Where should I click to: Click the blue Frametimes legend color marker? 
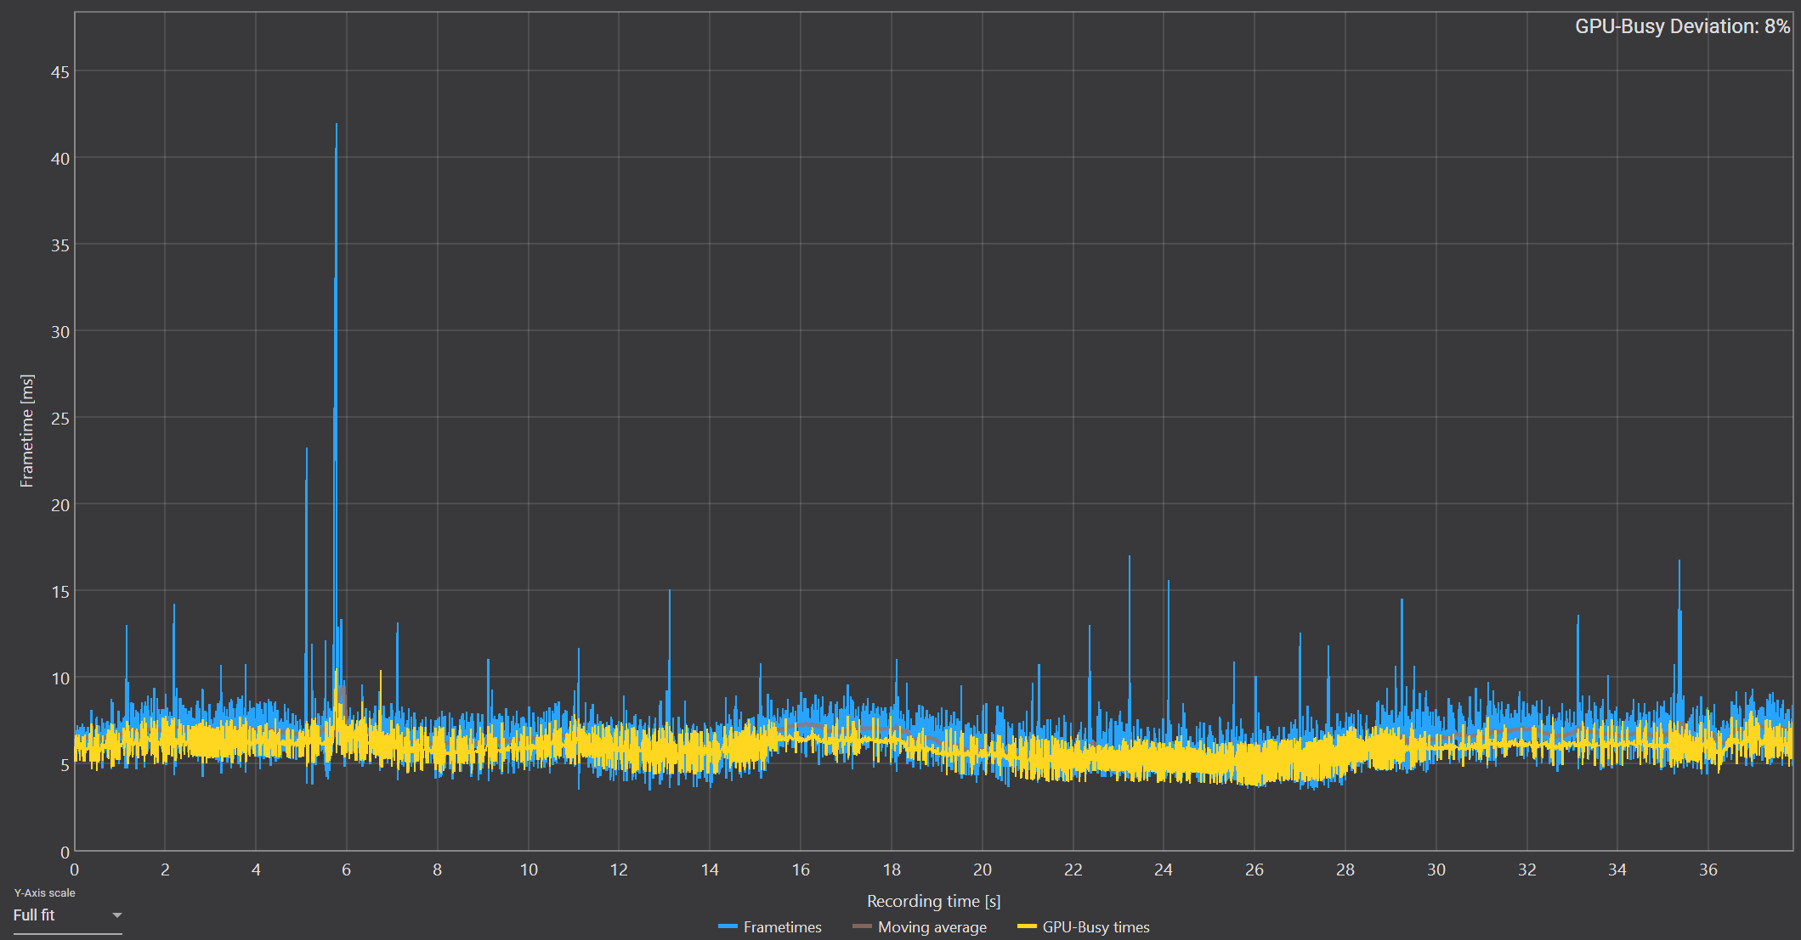click(728, 927)
